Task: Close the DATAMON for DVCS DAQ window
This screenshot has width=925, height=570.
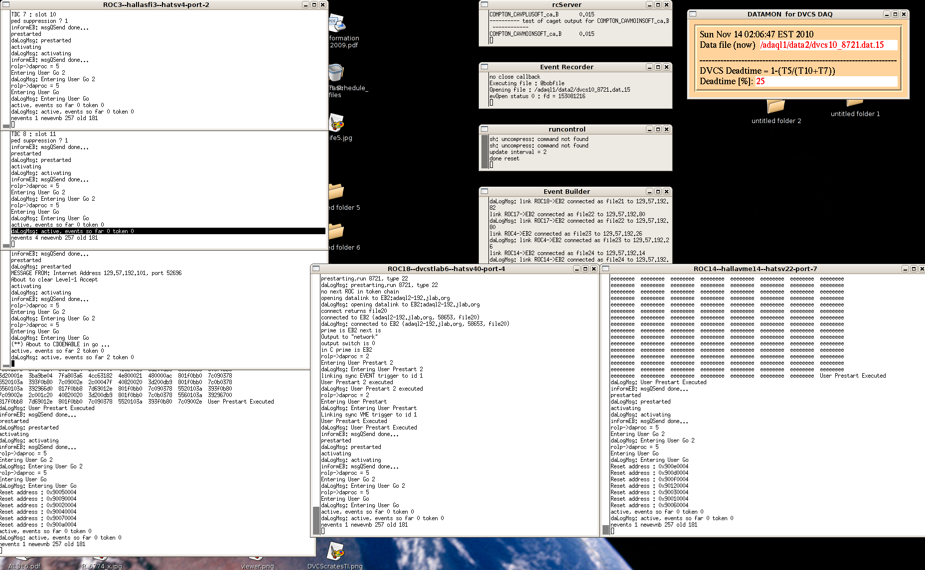Action: (904, 14)
